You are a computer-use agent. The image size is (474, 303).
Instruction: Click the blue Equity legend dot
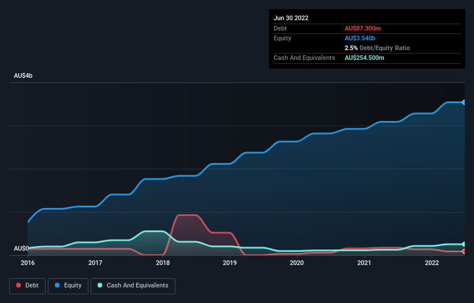[57, 285]
